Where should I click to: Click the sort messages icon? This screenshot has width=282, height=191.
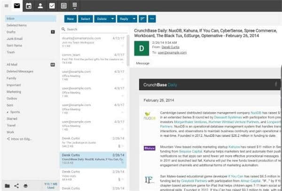142,19
